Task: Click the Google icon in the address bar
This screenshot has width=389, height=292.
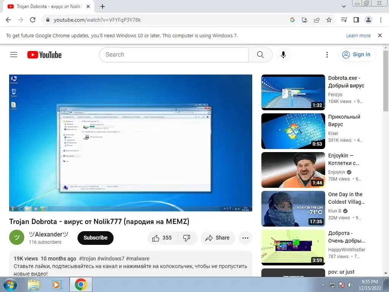Action: click(293, 20)
